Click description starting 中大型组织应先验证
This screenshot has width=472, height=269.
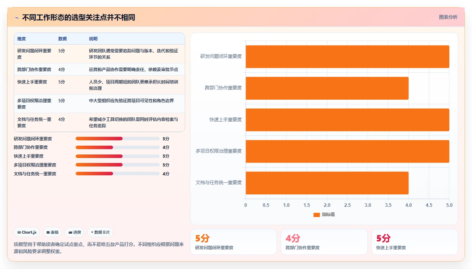pyautogui.click(x=131, y=100)
